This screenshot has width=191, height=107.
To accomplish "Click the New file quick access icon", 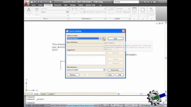I will 32,2.
